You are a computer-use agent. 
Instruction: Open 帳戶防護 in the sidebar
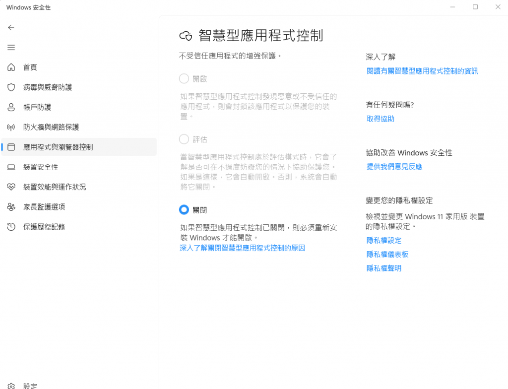point(79,107)
